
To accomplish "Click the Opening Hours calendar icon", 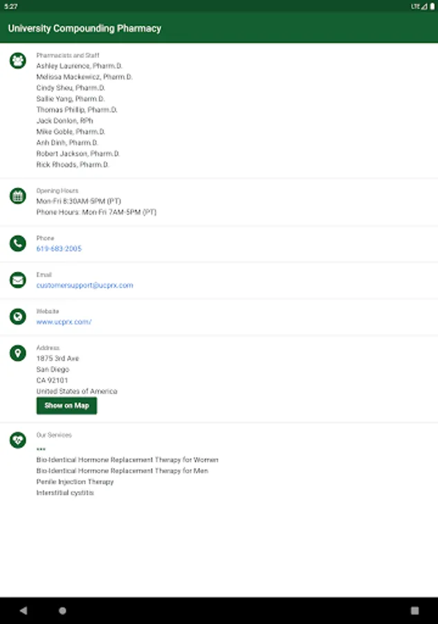I will (18, 196).
